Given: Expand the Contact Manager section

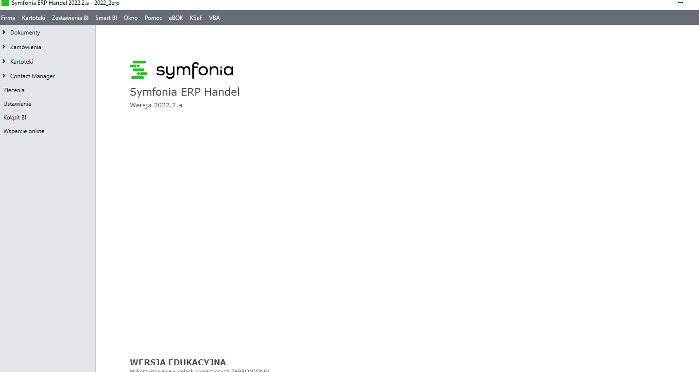Looking at the screenshot, I should 4,76.
